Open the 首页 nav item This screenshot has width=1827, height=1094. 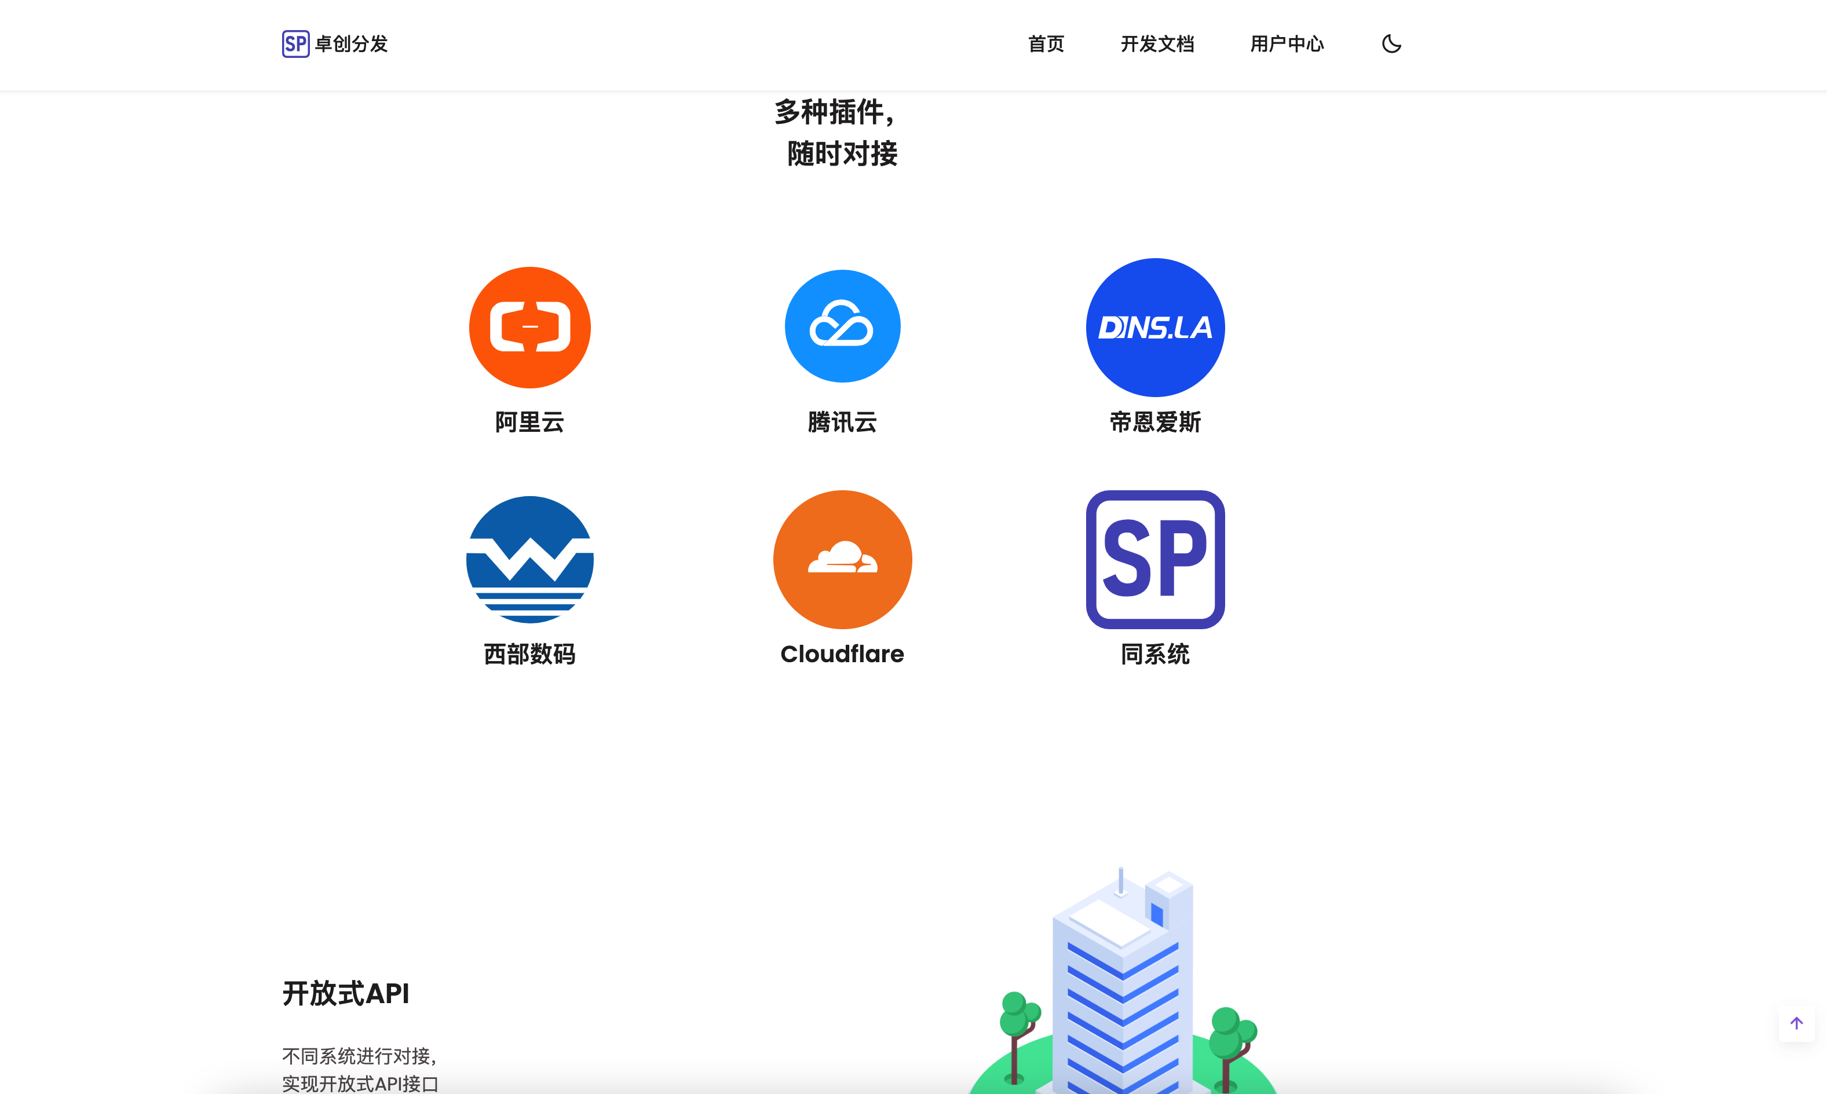(x=1046, y=44)
